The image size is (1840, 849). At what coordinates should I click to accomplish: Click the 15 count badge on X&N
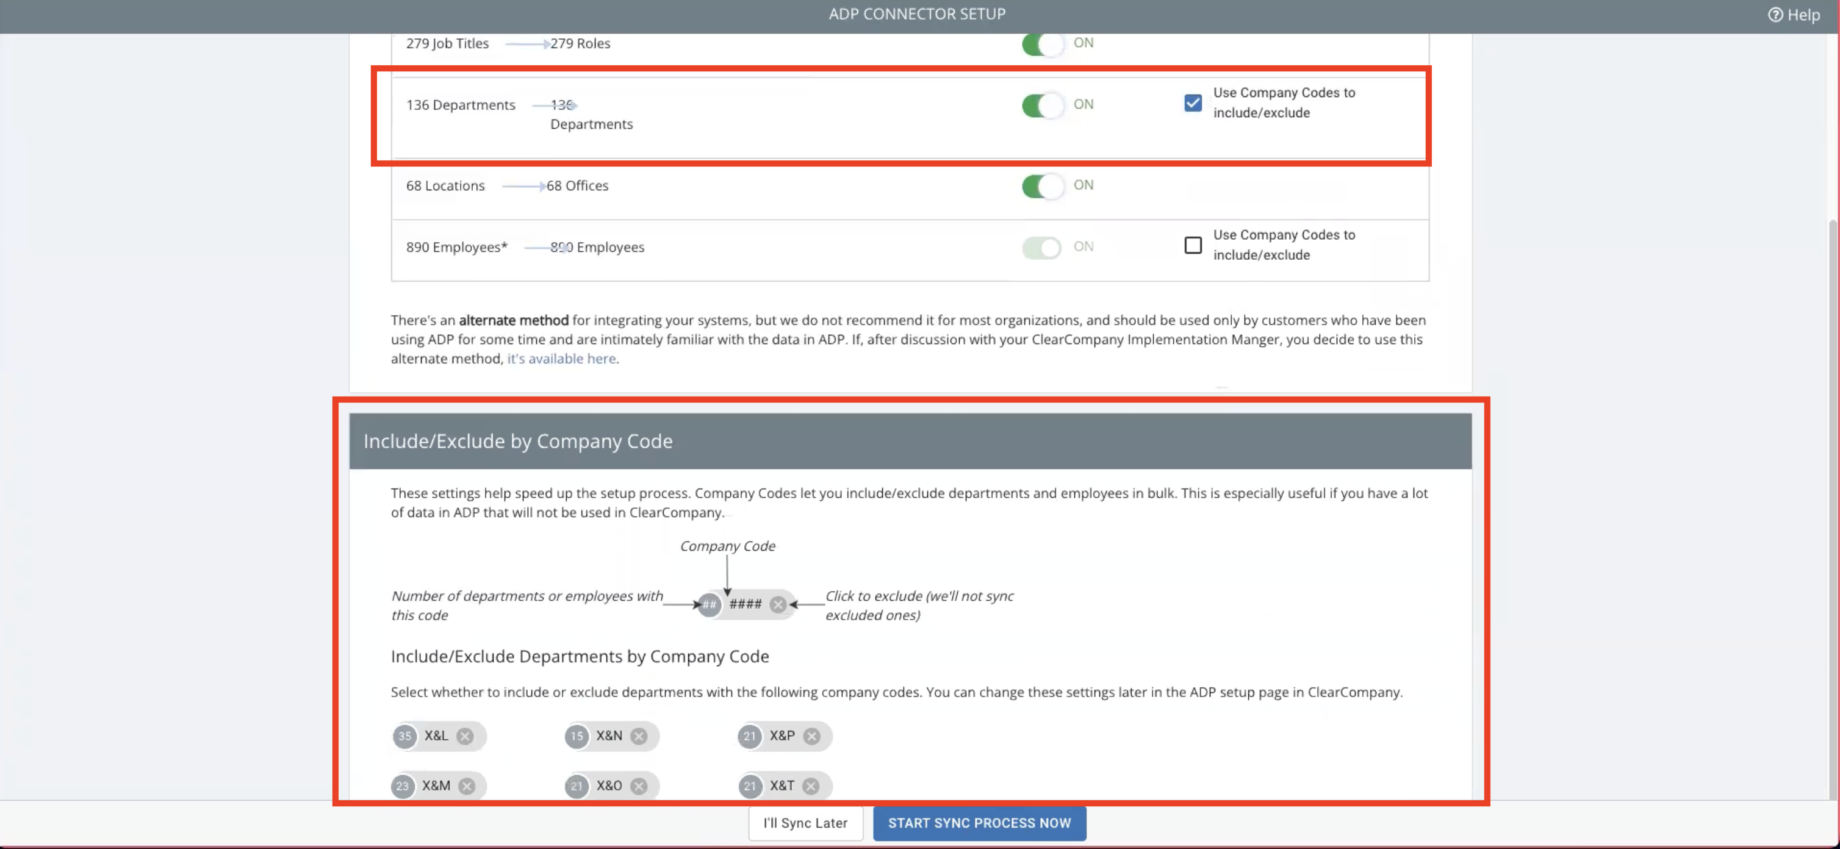click(577, 736)
